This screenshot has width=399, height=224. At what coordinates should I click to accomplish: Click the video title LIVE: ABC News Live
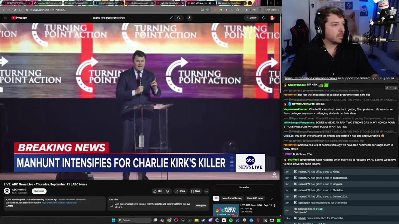(46, 184)
